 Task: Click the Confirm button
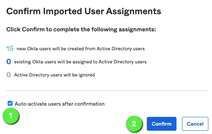[x=161, y=124]
